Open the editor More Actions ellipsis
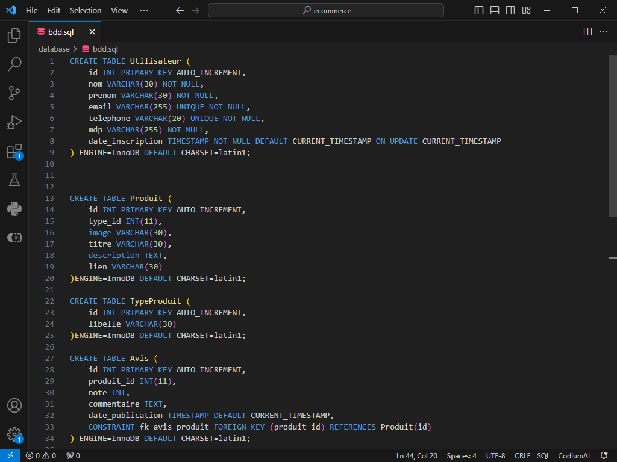Viewport: 617px width, 462px height. point(603,32)
